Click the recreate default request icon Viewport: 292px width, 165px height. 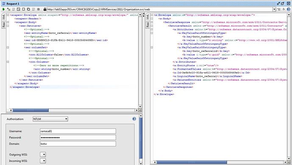[x=19, y=9]
